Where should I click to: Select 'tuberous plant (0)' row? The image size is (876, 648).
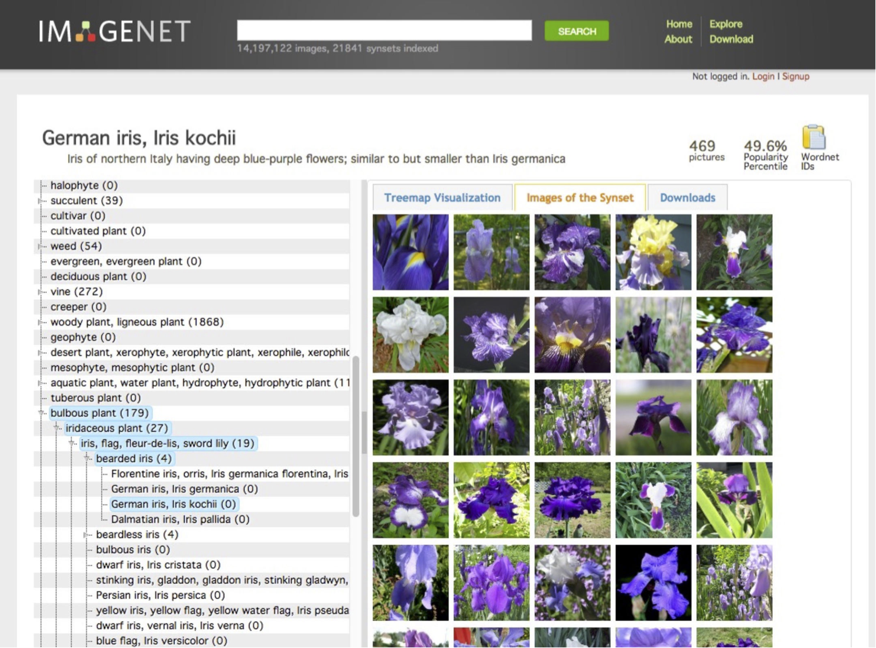pos(95,398)
